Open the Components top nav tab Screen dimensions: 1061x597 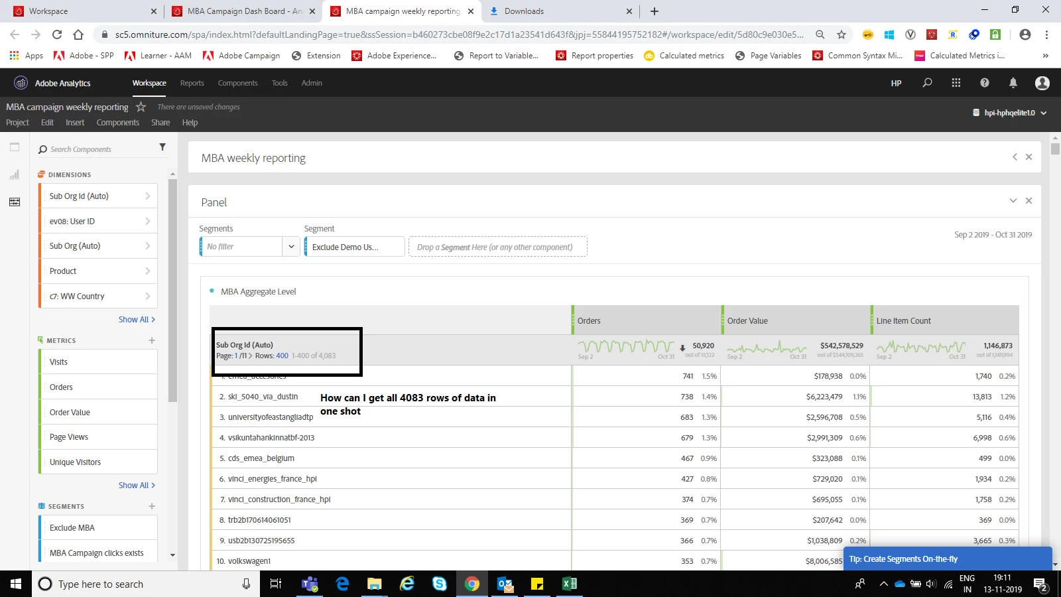237,83
